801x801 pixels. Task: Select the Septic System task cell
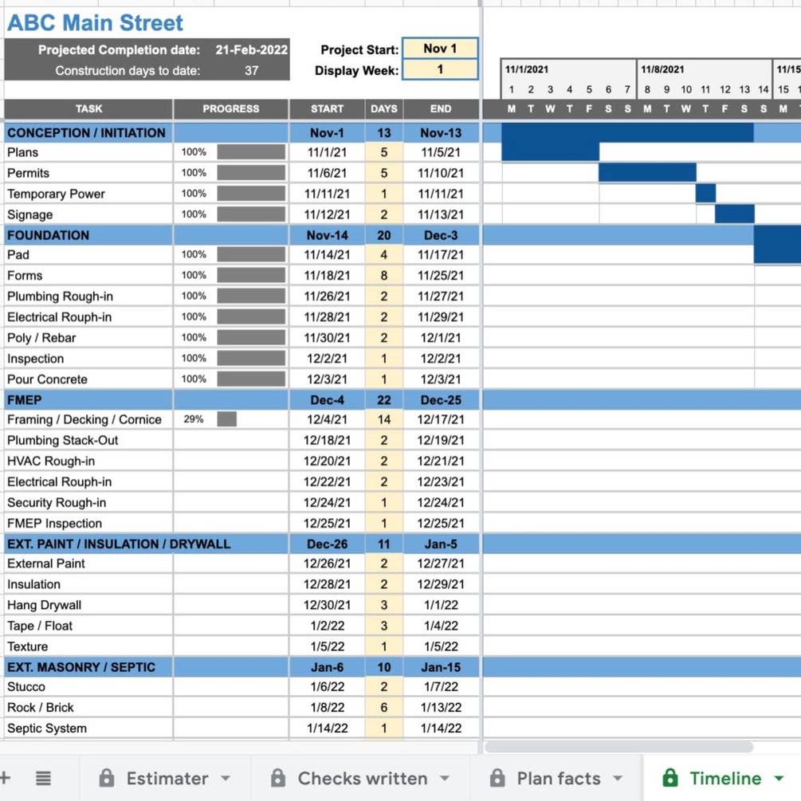[x=88, y=728]
